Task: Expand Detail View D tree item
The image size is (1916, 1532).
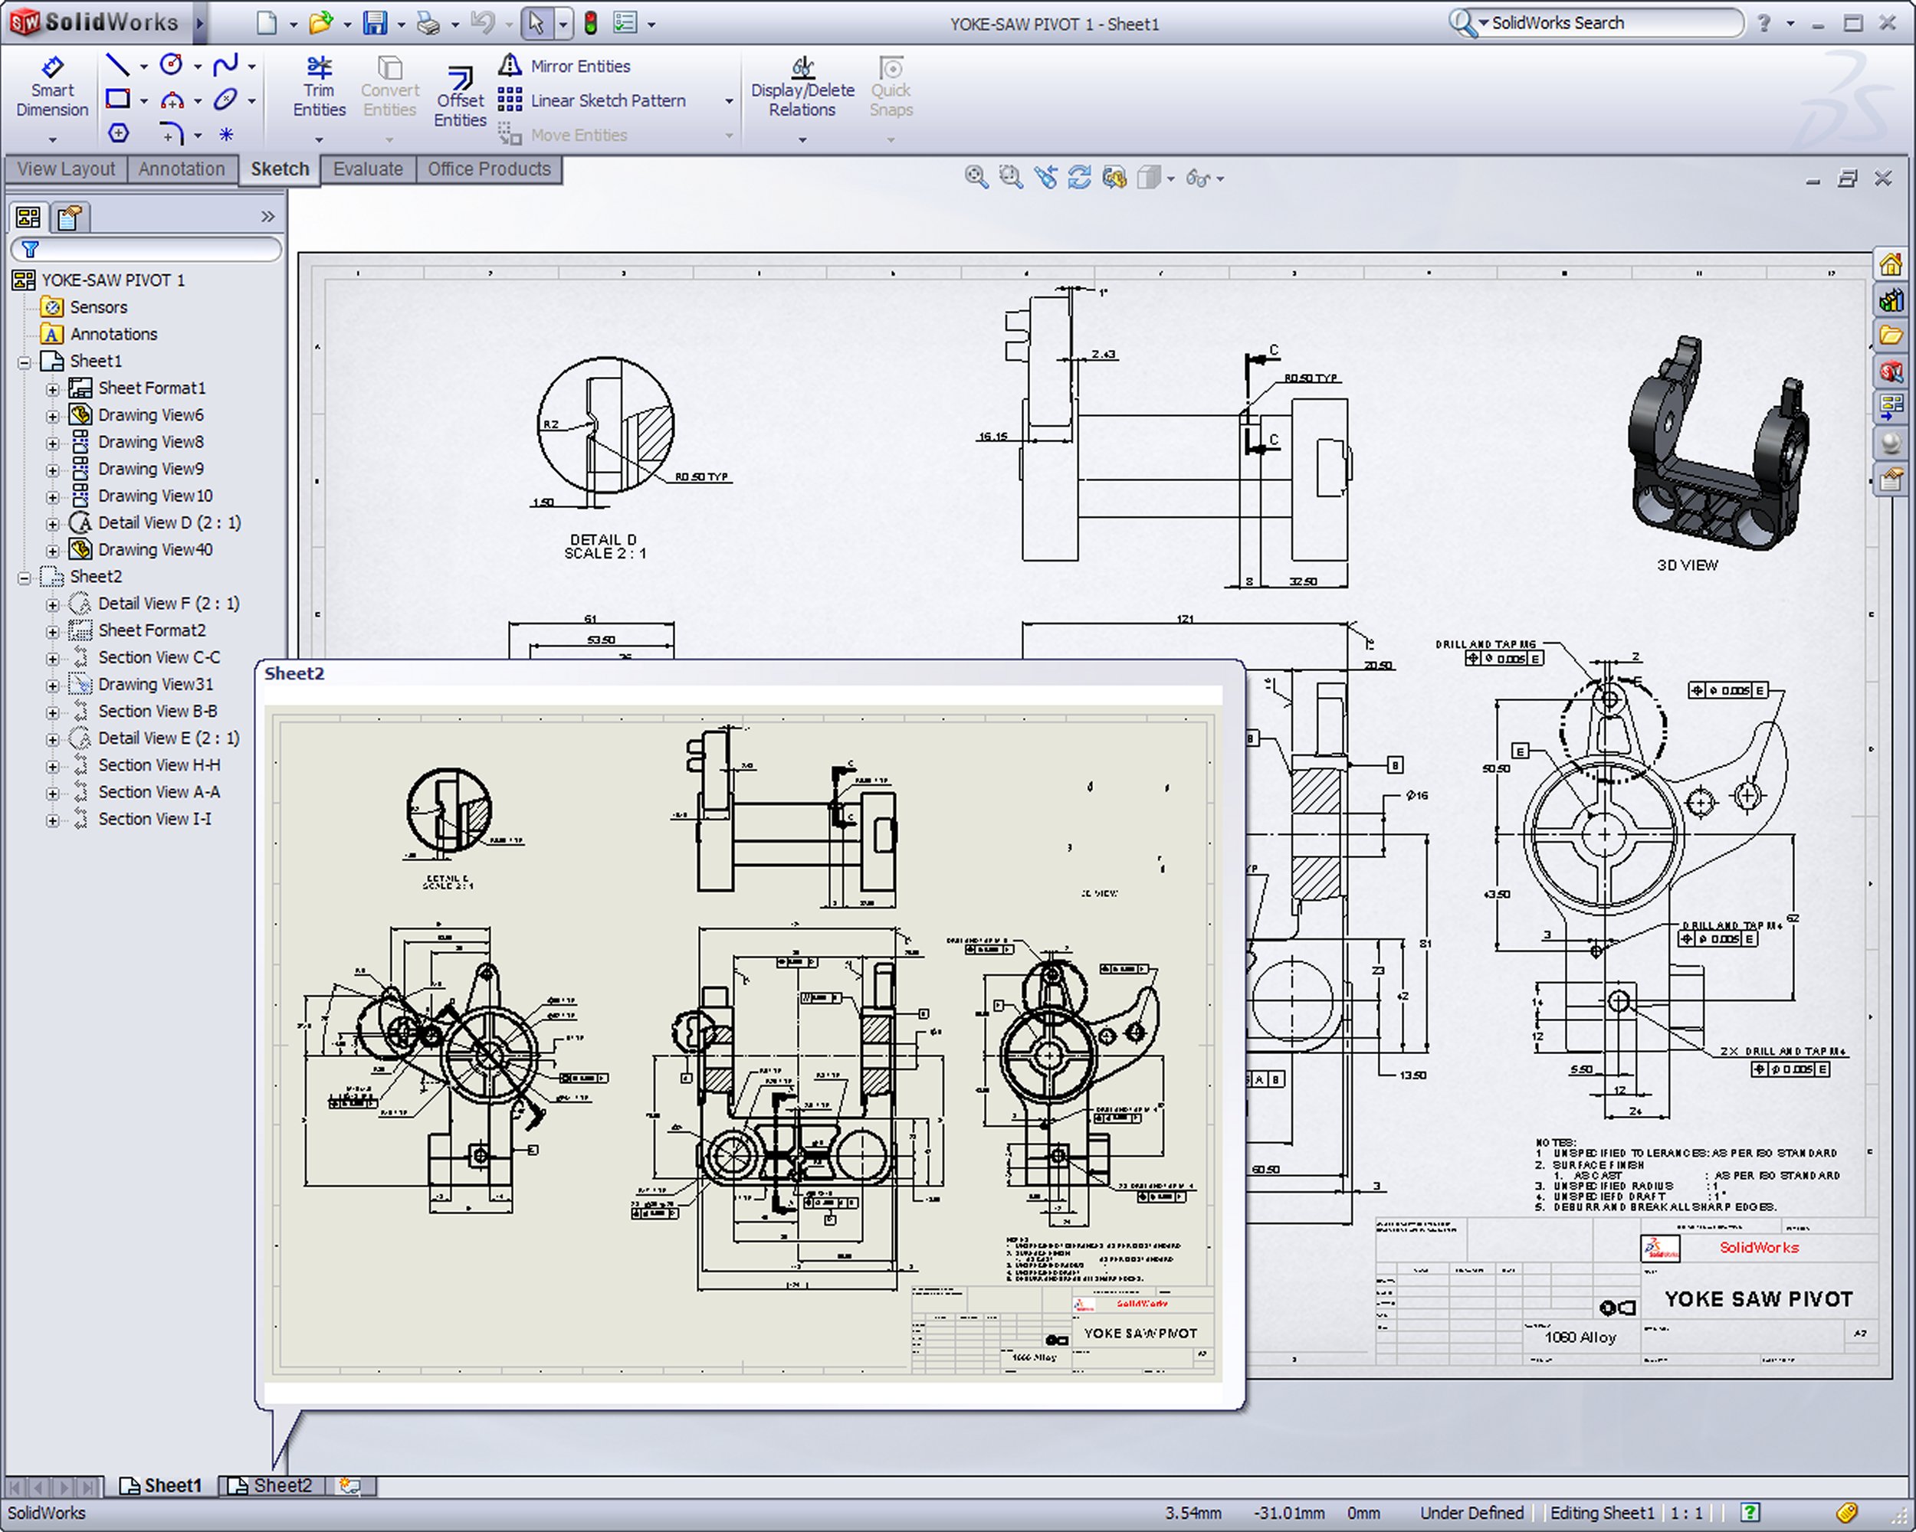Action: point(52,523)
